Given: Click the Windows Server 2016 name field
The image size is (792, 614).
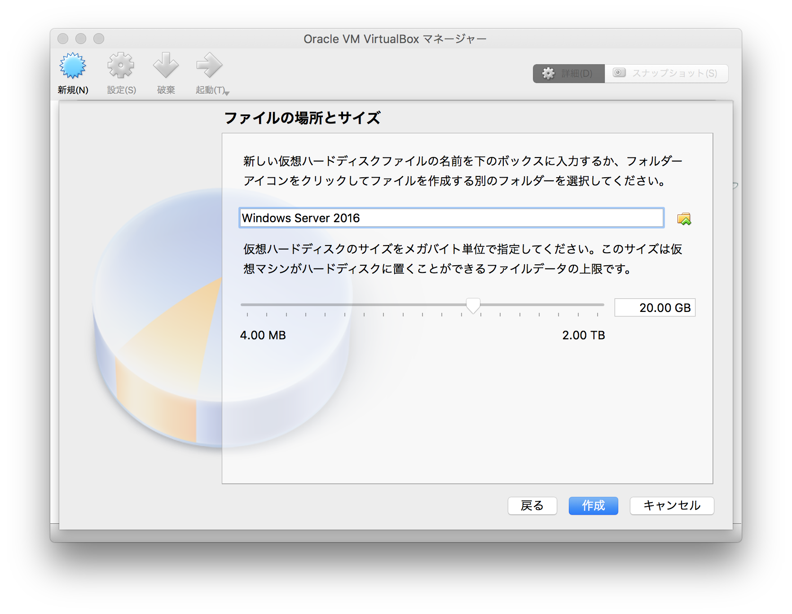Looking at the screenshot, I should click(x=451, y=218).
